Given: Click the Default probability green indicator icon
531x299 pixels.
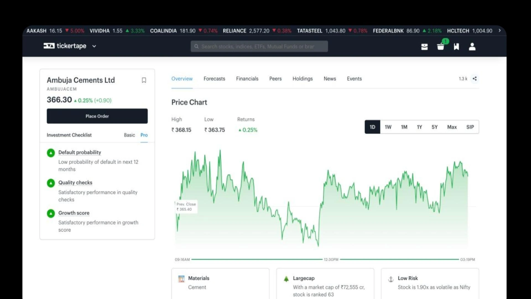Looking at the screenshot, I should [51, 153].
